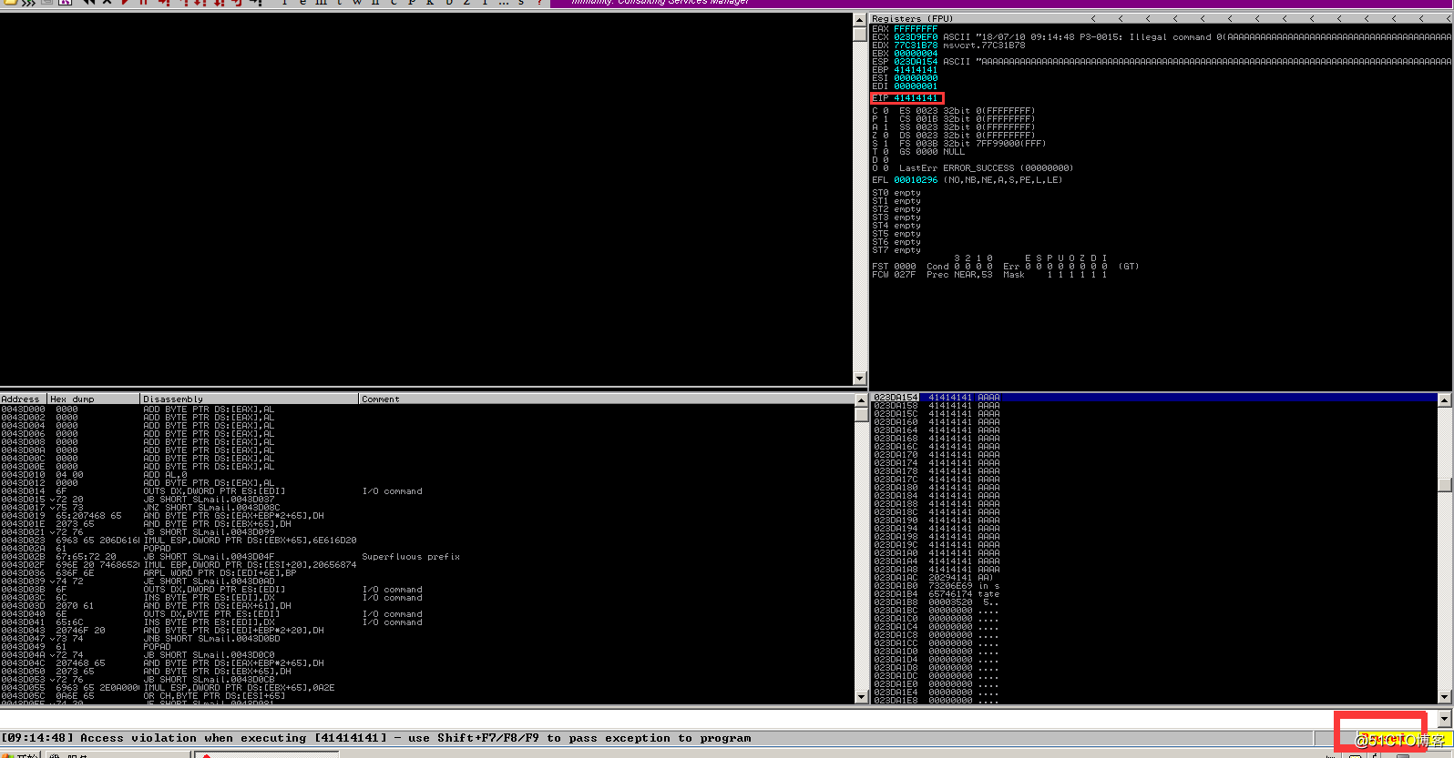Click the 'Access violation when executing' status message
This screenshot has height=758, width=1454.
click(376, 739)
